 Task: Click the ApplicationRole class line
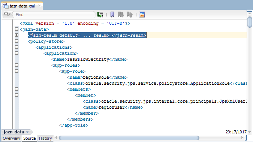(x=157, y=83)
